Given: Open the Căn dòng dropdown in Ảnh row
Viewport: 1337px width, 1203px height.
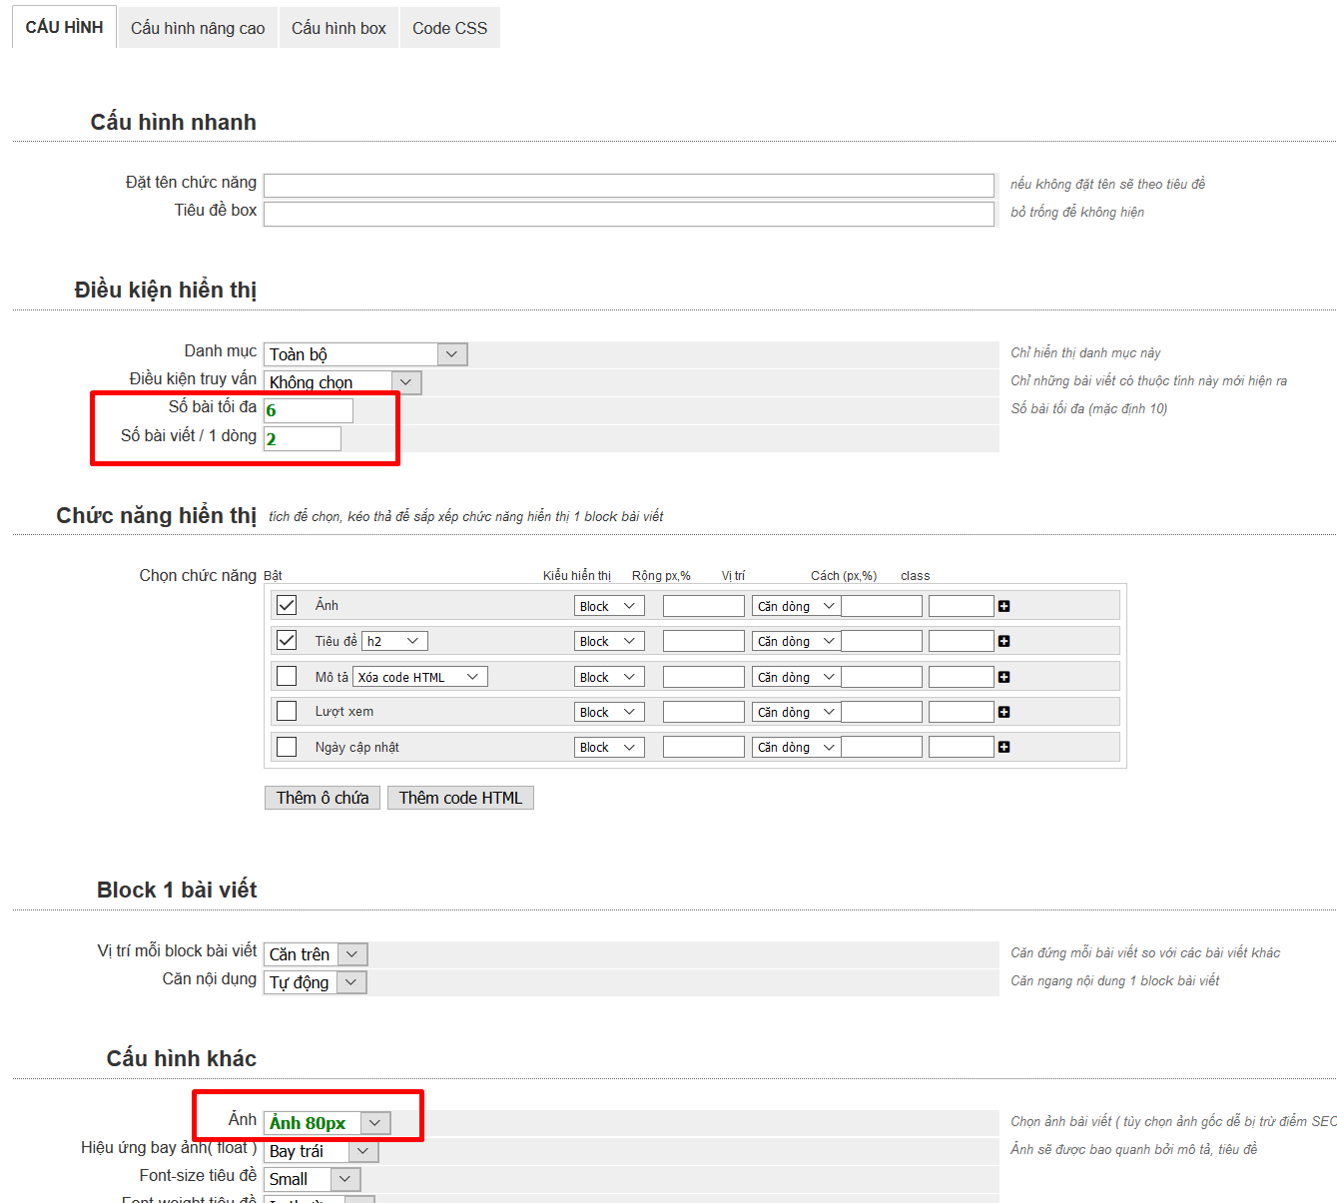Looking at the screenshot, I should tap(796, 606).
